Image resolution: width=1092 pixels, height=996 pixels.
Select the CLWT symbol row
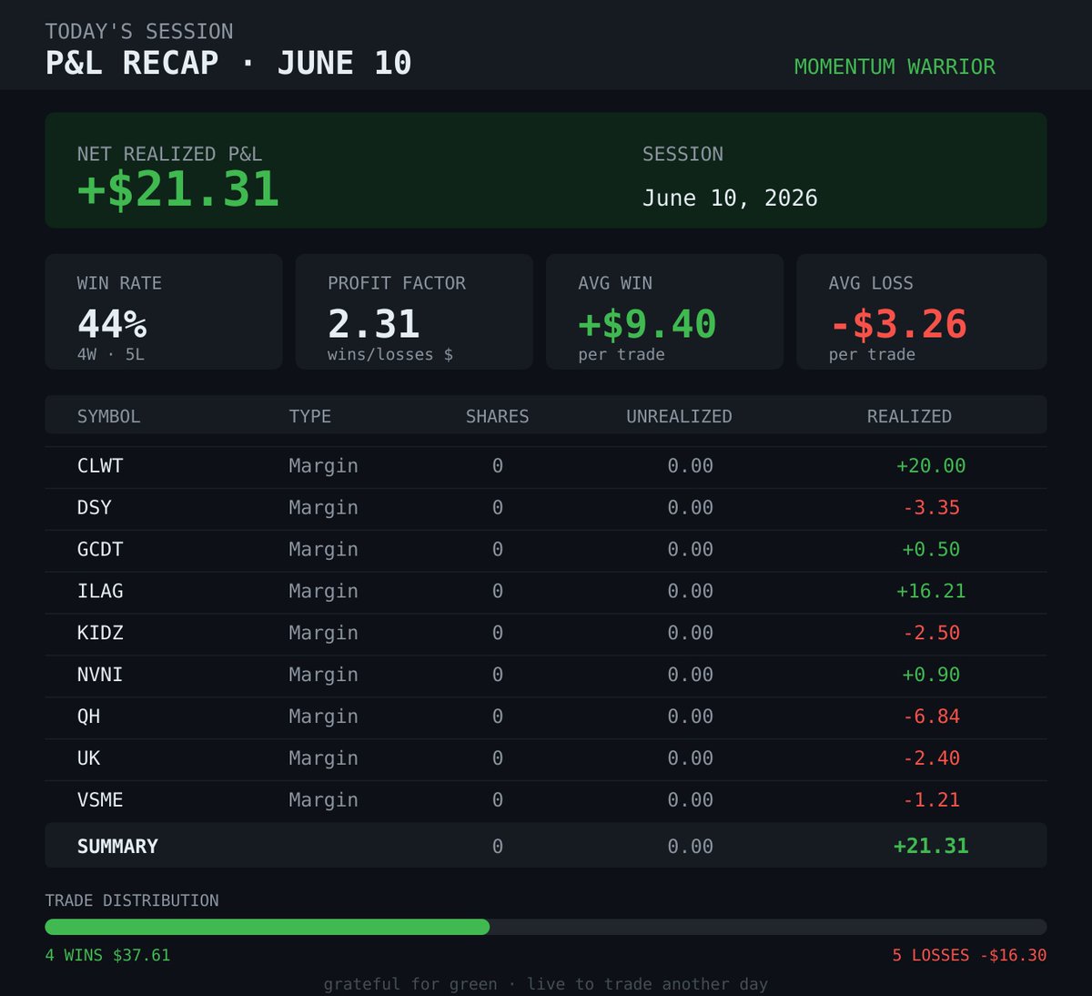(x=546, y=466)
